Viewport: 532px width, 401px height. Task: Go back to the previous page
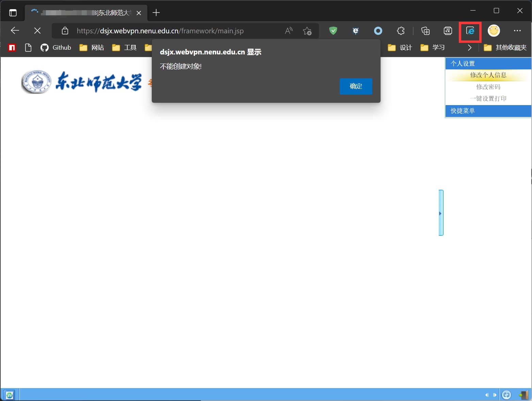coord(15,31)
